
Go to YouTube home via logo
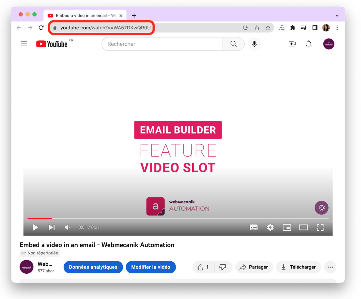click(52, 44)
